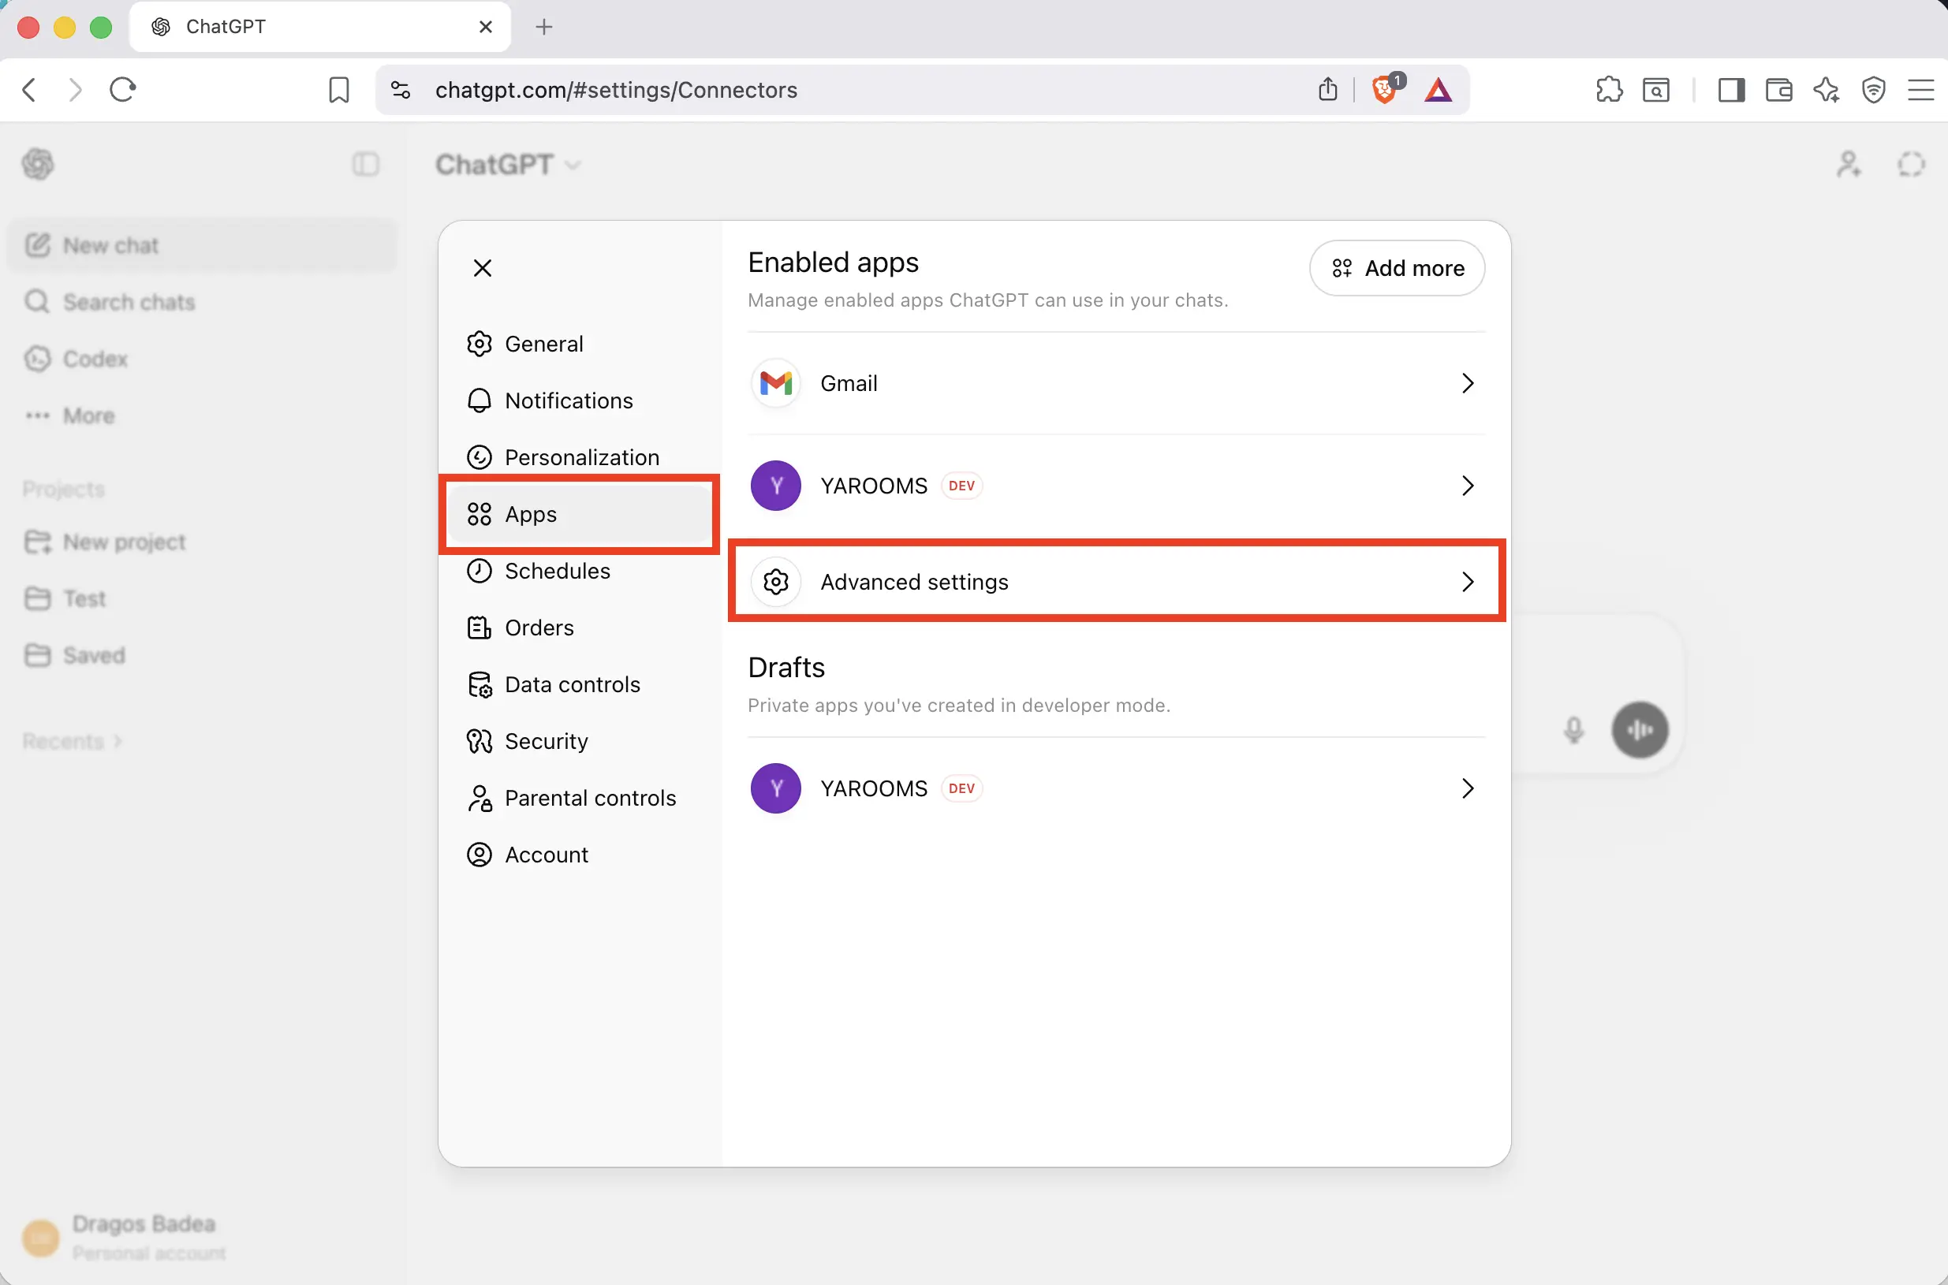The height and width of the screenshot is (1285, 1948).
Task: Click the Add more button
Action: [x=1396, y=268]
